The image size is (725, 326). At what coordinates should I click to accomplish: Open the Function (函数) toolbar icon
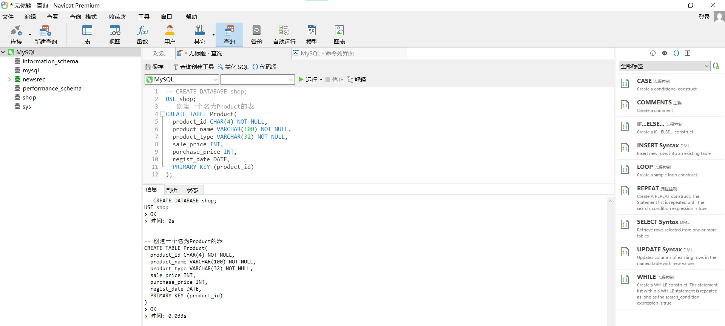tap(142, 35)
